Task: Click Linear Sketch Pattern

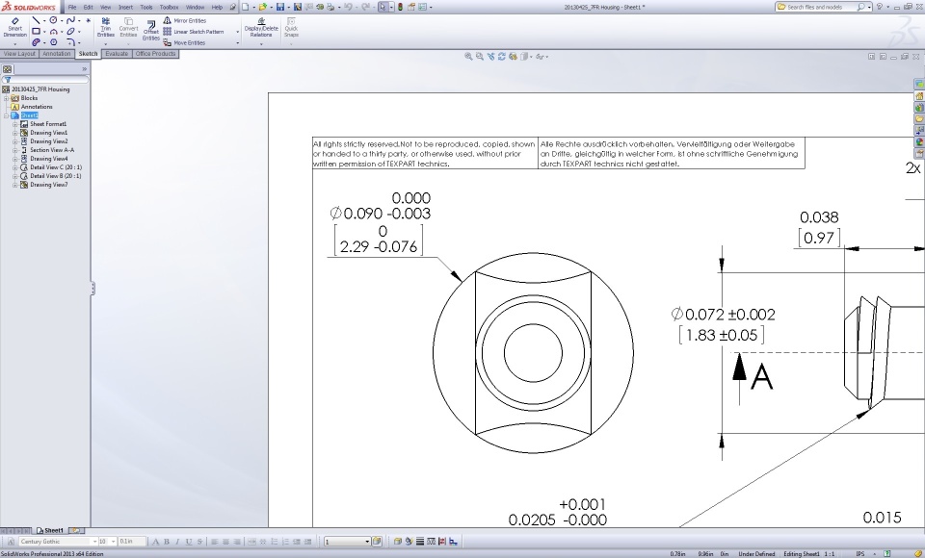Action: (x=194, y=32)
